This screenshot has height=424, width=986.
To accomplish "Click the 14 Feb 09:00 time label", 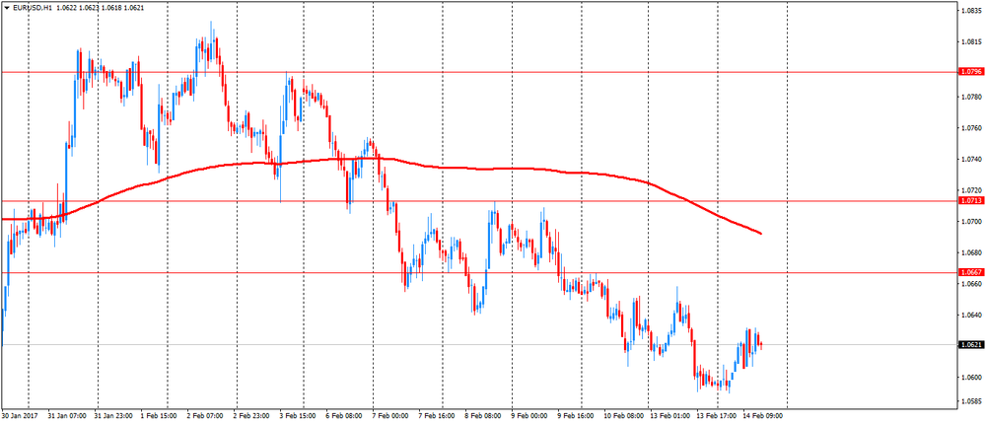I will (x=762, y=416).
